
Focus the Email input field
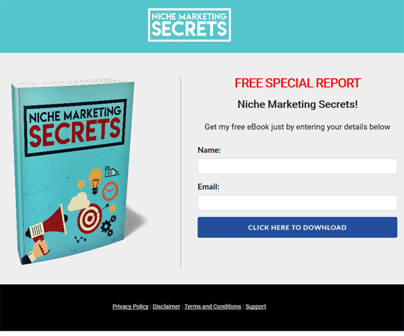pyautogui.click(x=297, y=203)
